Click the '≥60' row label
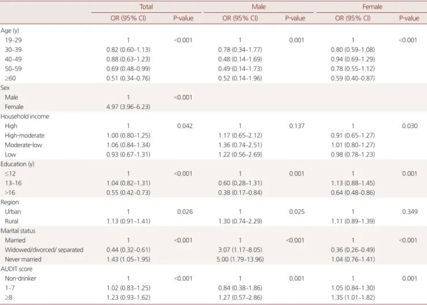 click(10, 78)
